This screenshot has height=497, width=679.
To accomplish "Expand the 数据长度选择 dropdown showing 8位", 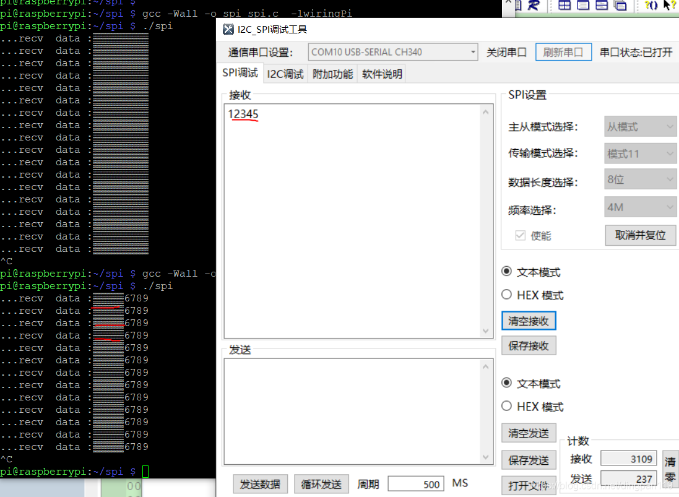I will point(641,179).
